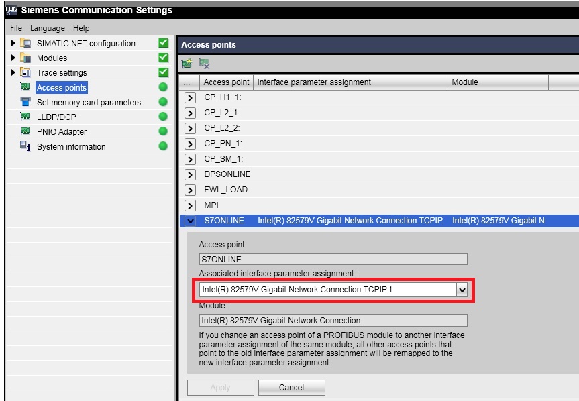
Task: Click green status dot beside Set memory card parameters
Action: coord(163,102)
